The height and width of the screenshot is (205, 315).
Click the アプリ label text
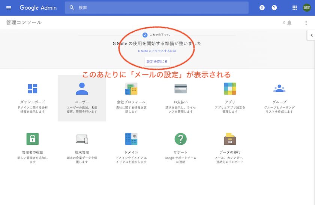point(230,102)
